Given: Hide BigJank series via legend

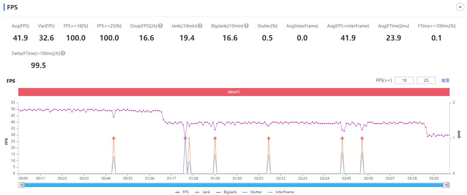Looking at the screenshot, I should point(227,192).
